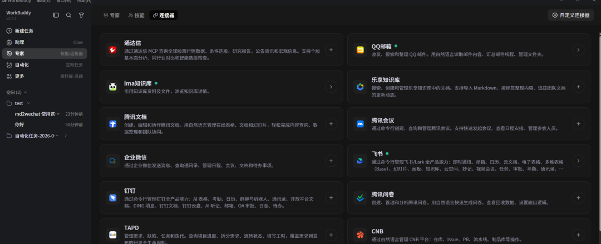Open ima知识库 connector details arrow

point(331,87)
